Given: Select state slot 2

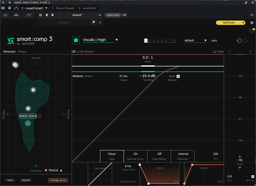Looking at the screenshot, I should click(150, 41).
